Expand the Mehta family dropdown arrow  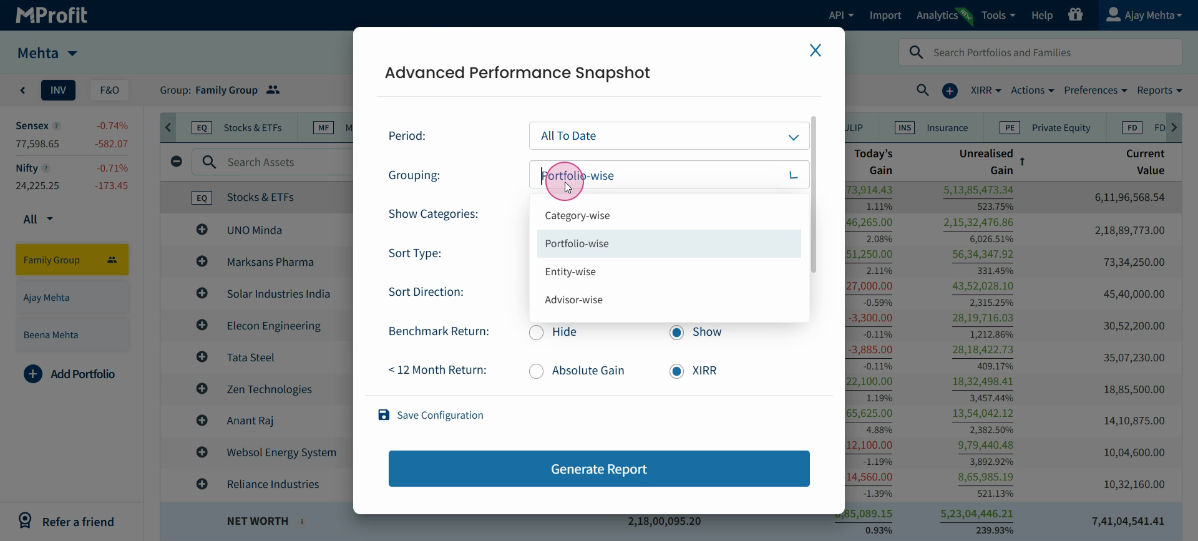tap(72, 54)
